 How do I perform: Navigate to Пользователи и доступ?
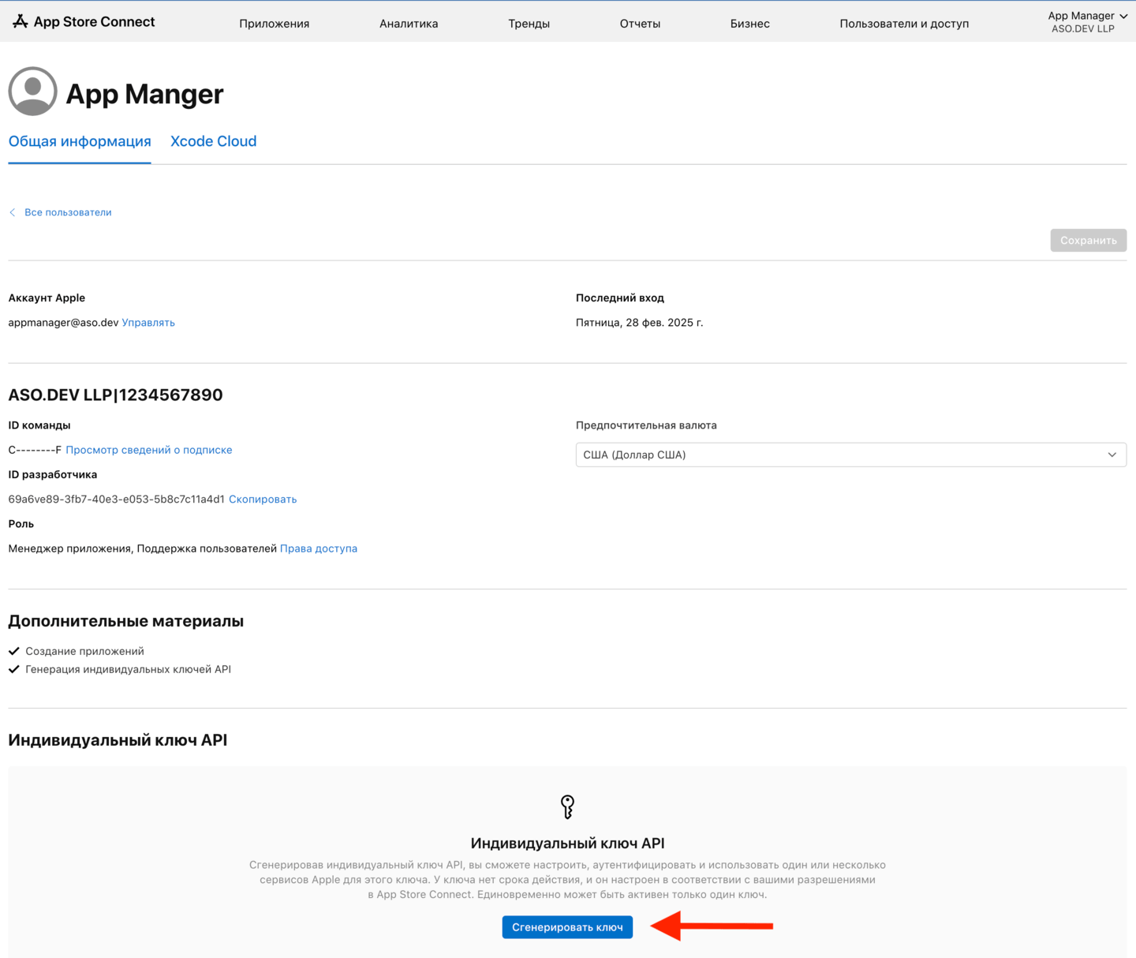click(904, 24)
